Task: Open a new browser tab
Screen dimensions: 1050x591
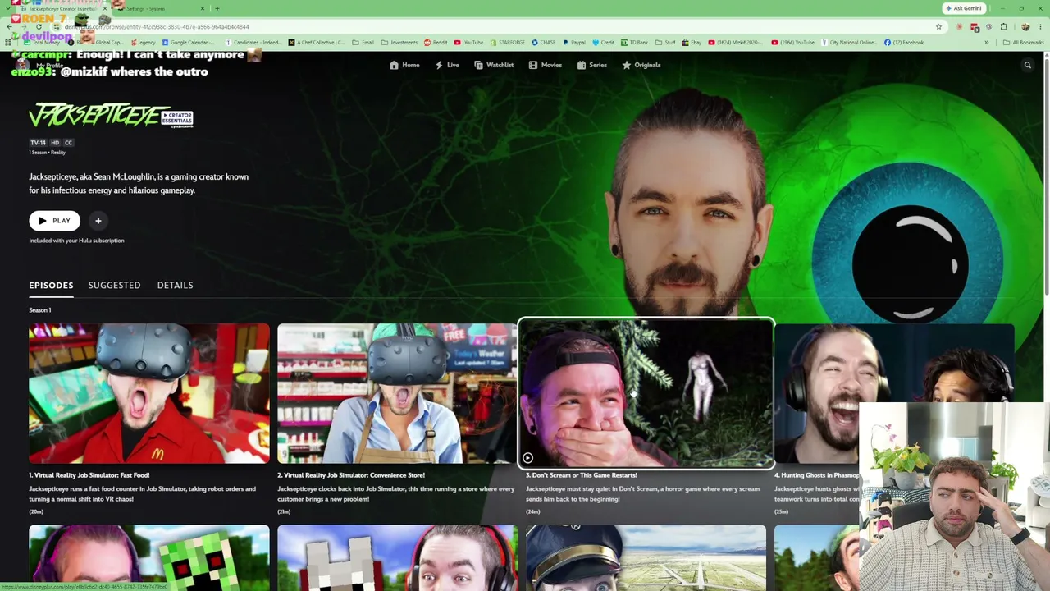Action: coord(217,8)
